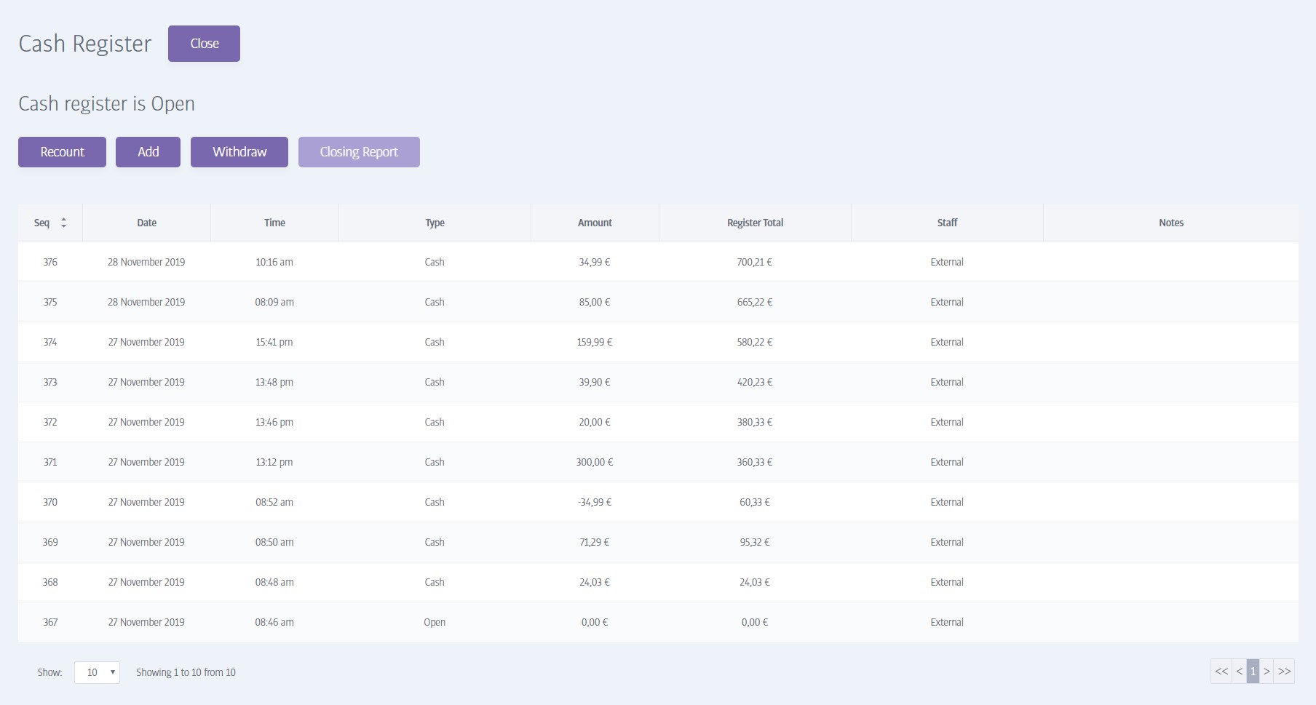The width and height of the screenshot is (1316, 705).
Task: Click the Amount column header
Action: [595, 223]
